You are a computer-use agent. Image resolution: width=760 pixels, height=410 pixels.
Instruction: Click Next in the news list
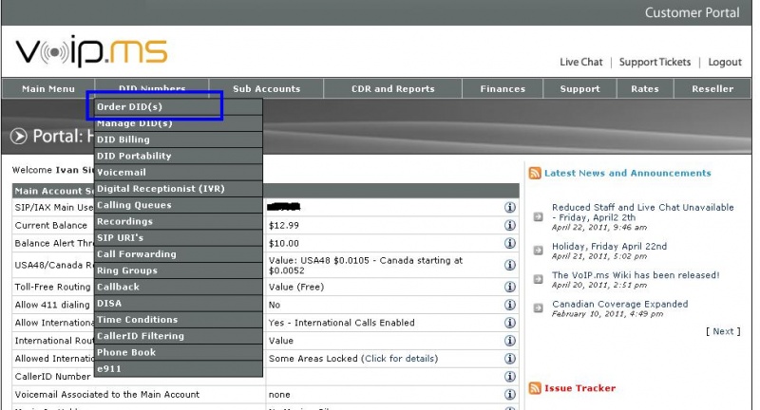[723, 331]
